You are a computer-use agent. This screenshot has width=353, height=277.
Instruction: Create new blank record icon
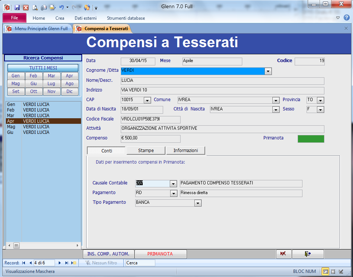[74, 263]
